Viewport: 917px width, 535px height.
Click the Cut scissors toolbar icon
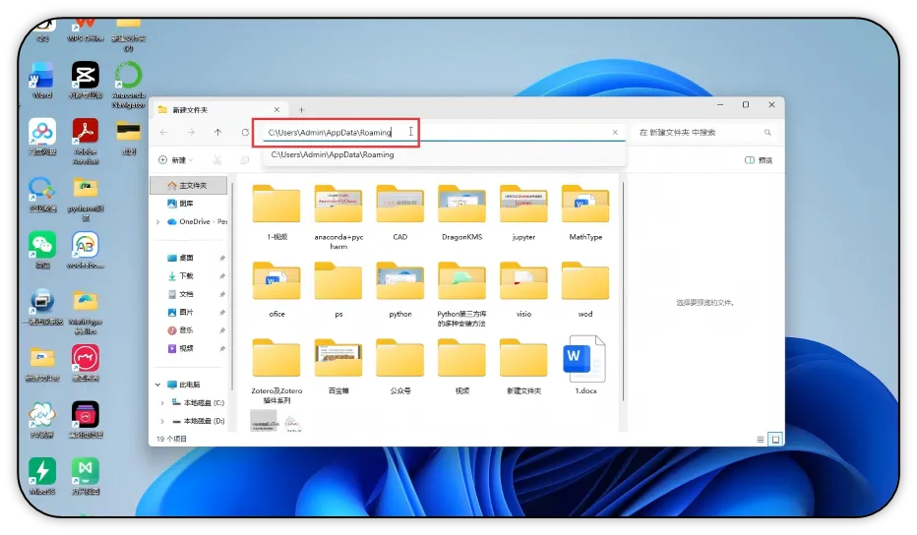click(x=217, y=160)
